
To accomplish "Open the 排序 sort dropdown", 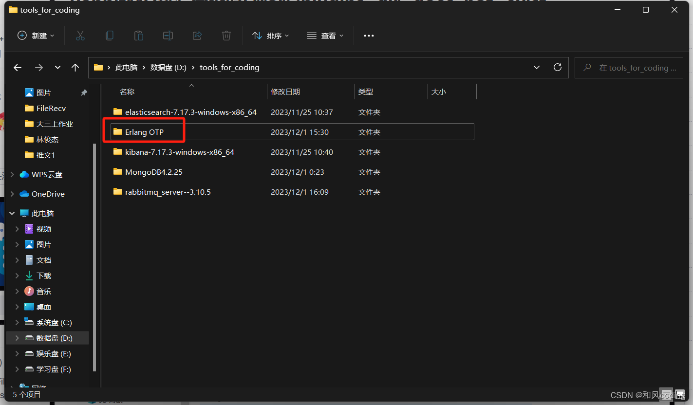I will (271, 36).
